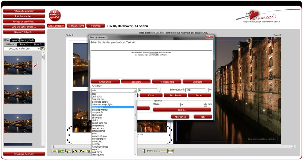
Task: Open the '2010_09 Hafen City' album dropdown
Action: (x=39, y=49)
